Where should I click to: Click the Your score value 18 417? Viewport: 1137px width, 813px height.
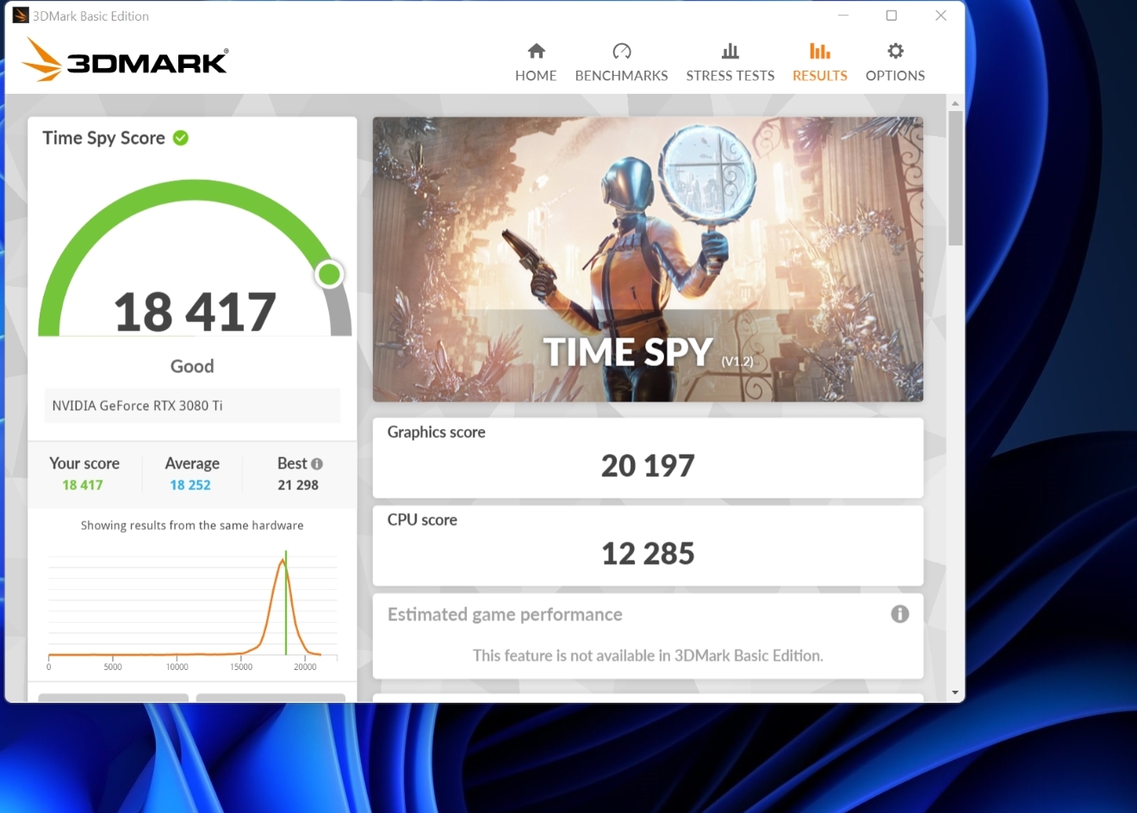tap(83, 485)
